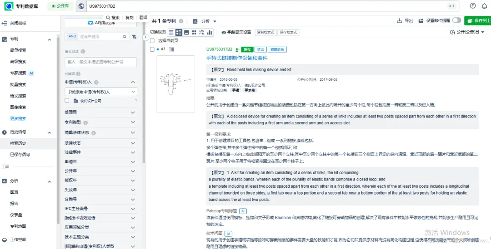Switch to dual-view comparison icon

pos(202,32)
